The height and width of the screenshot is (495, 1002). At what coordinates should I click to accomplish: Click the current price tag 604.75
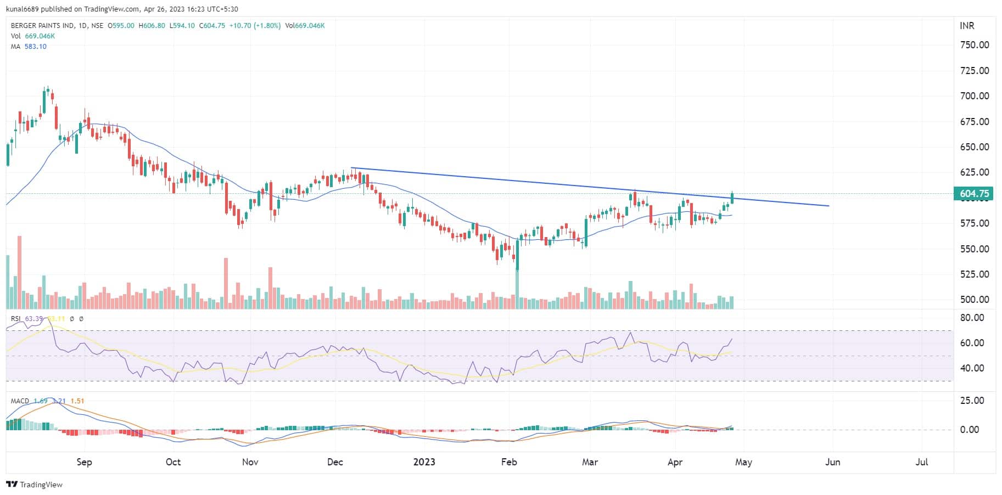(975, 194)
